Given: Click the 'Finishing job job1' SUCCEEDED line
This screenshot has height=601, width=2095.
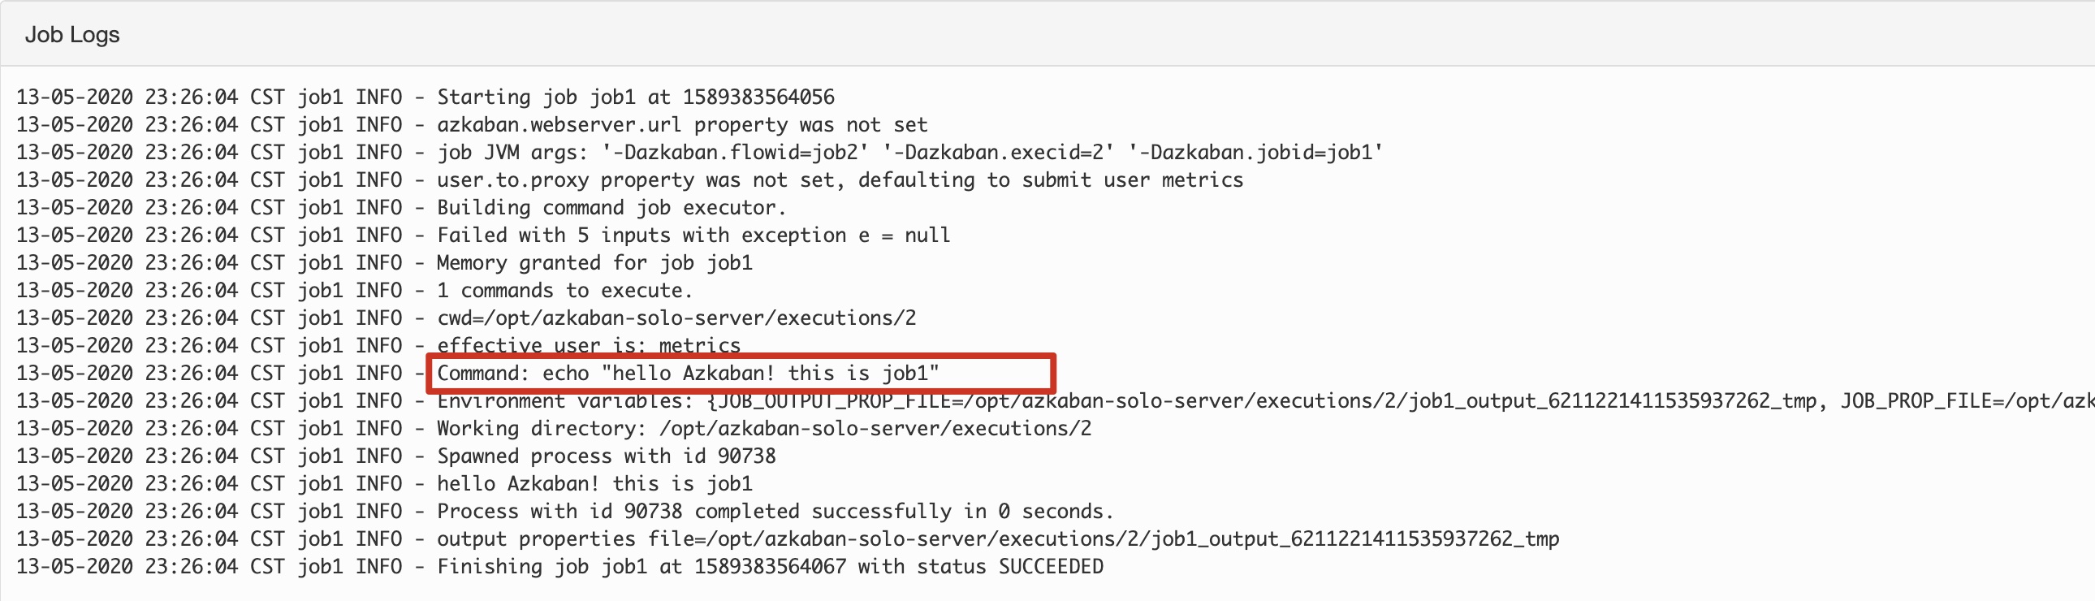Looking at the screenshot, I should point(559,568).
